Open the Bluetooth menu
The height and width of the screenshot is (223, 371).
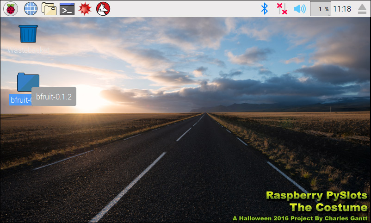265,9
